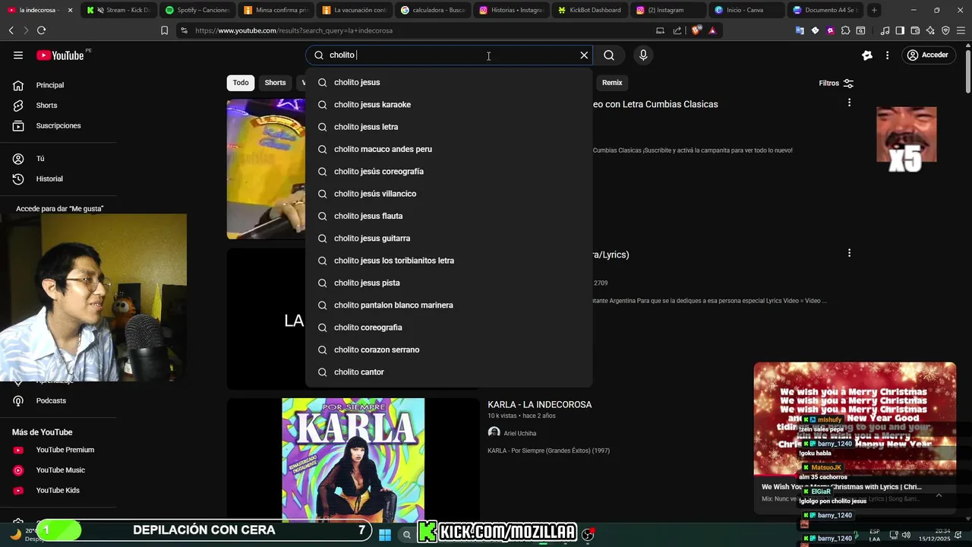Bookmark this page icon

164,30
